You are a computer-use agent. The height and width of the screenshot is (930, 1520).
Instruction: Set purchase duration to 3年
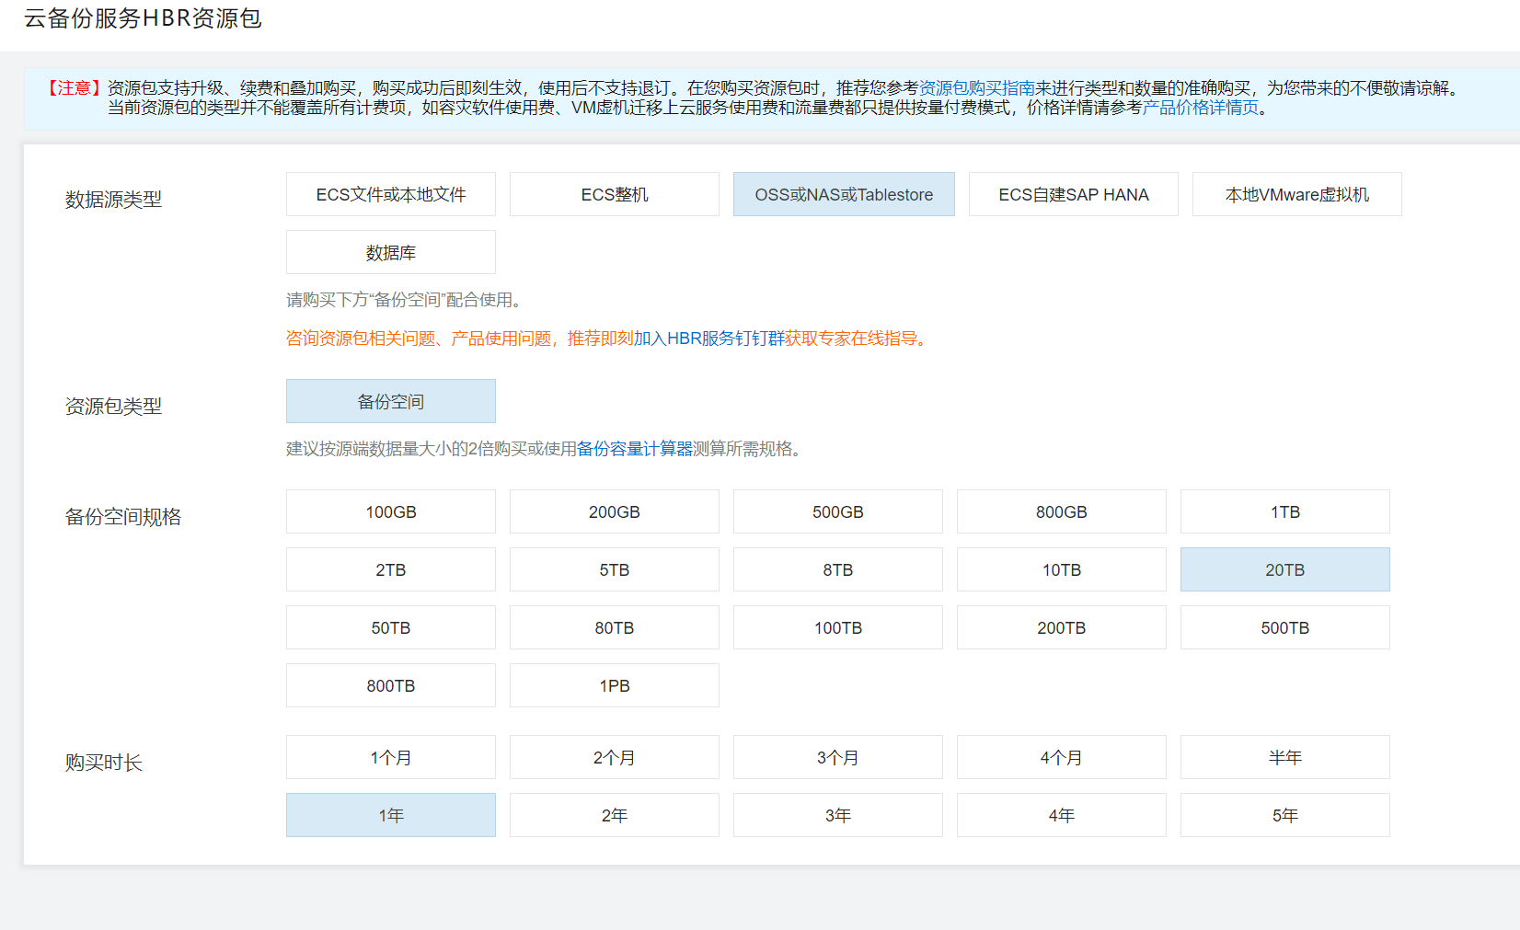(838, 815)
